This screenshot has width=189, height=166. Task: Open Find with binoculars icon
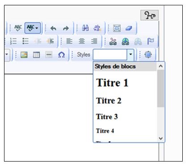point(85,28)
